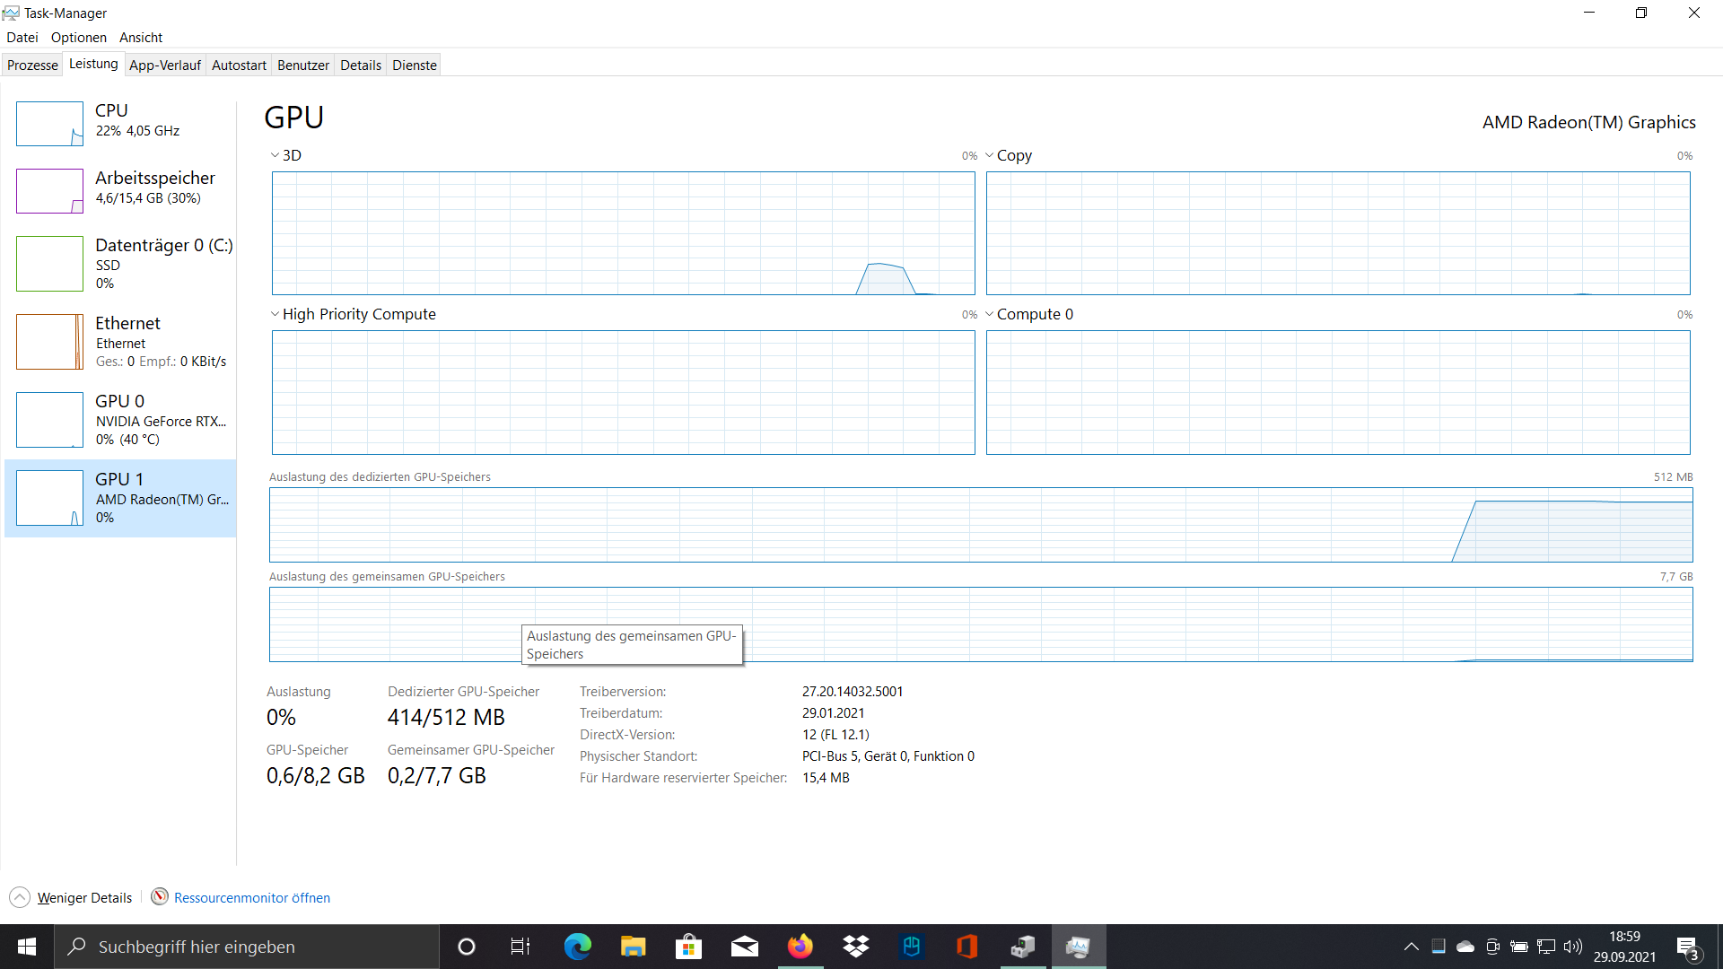Image resolution: width=1723 pixels, height=969 pixels.
Task: Click Weniger Details collapse arrow icon
Action: pyautogui.click(x=20, y=897)
